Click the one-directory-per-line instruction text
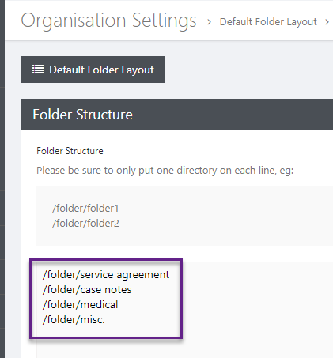The height and width of the screenshot is (358, 333). 165,171
